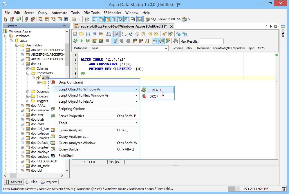The height and width of the screenshot is (194, 289).
Task: Toggle the highlighted button left of the ER diagram icon
Action: pyautogui.click(x=127, y=19)
